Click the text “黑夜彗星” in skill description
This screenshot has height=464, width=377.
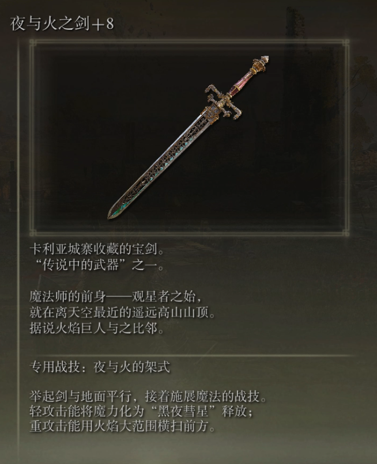183,412
